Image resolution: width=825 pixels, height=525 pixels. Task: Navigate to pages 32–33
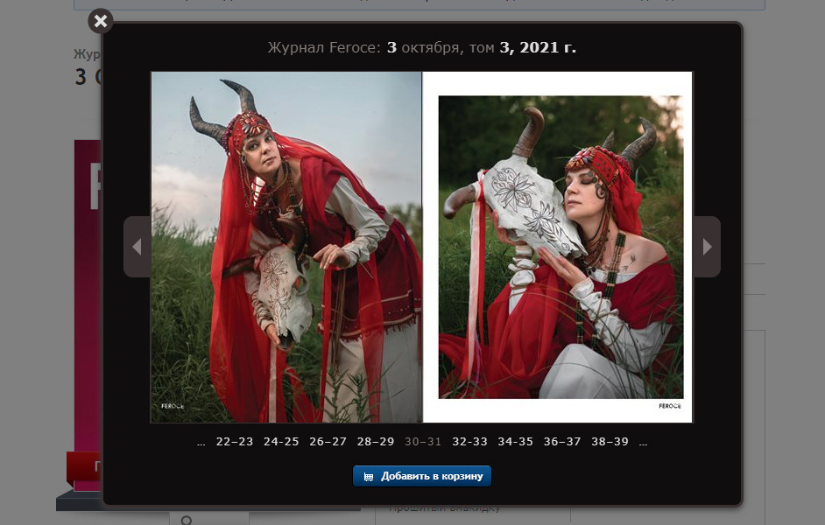click(x=469, y=442)
